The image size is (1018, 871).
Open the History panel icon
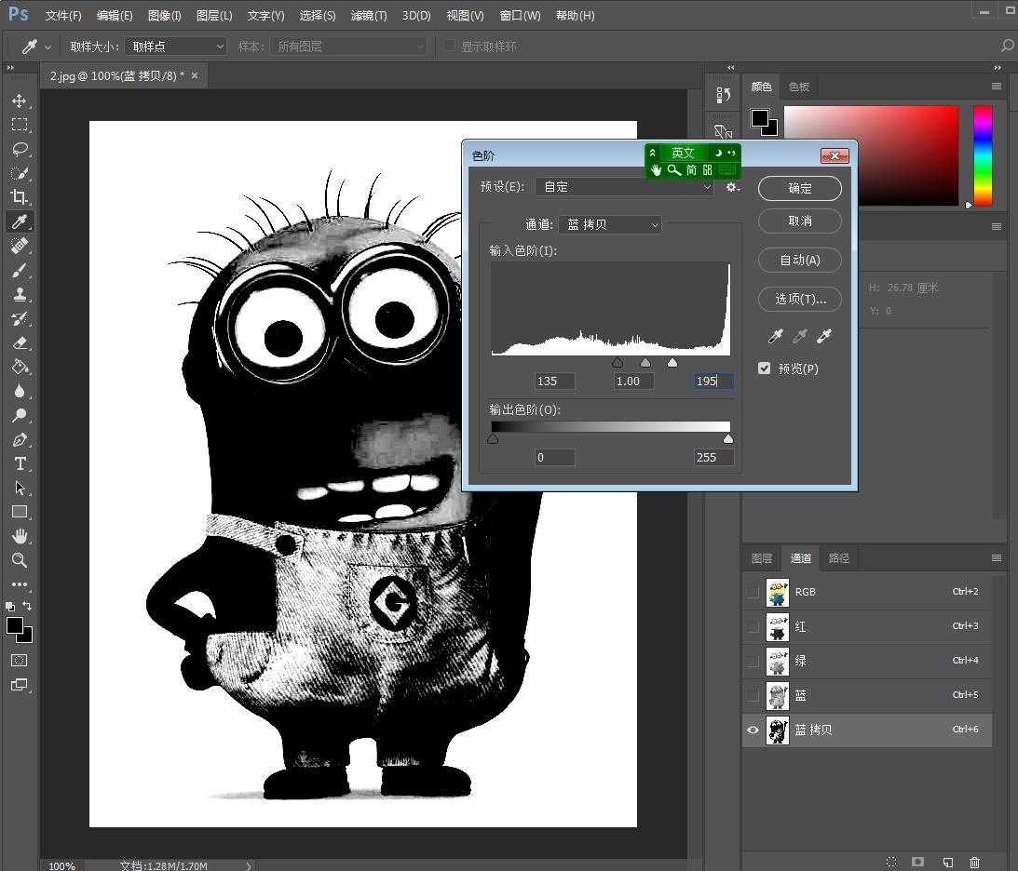(x=724, y=95)
